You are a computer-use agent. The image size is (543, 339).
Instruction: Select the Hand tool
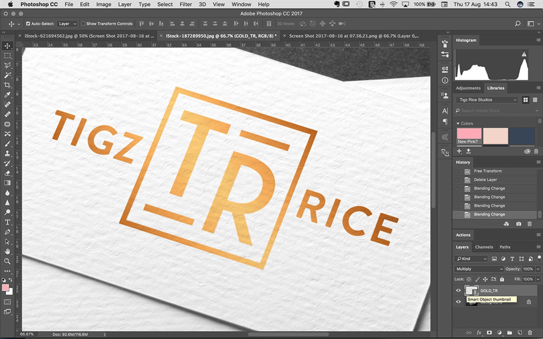pyautogui.click(x=7, y=252)
